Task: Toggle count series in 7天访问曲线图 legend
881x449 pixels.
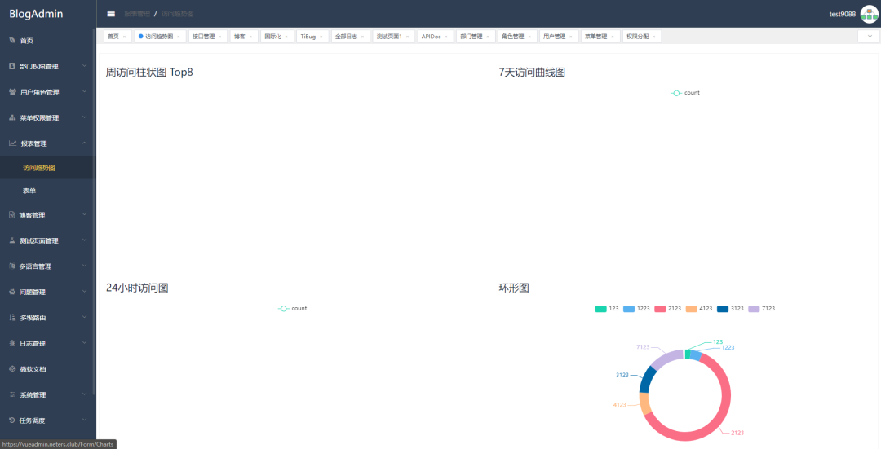Action: pos(685,93)
